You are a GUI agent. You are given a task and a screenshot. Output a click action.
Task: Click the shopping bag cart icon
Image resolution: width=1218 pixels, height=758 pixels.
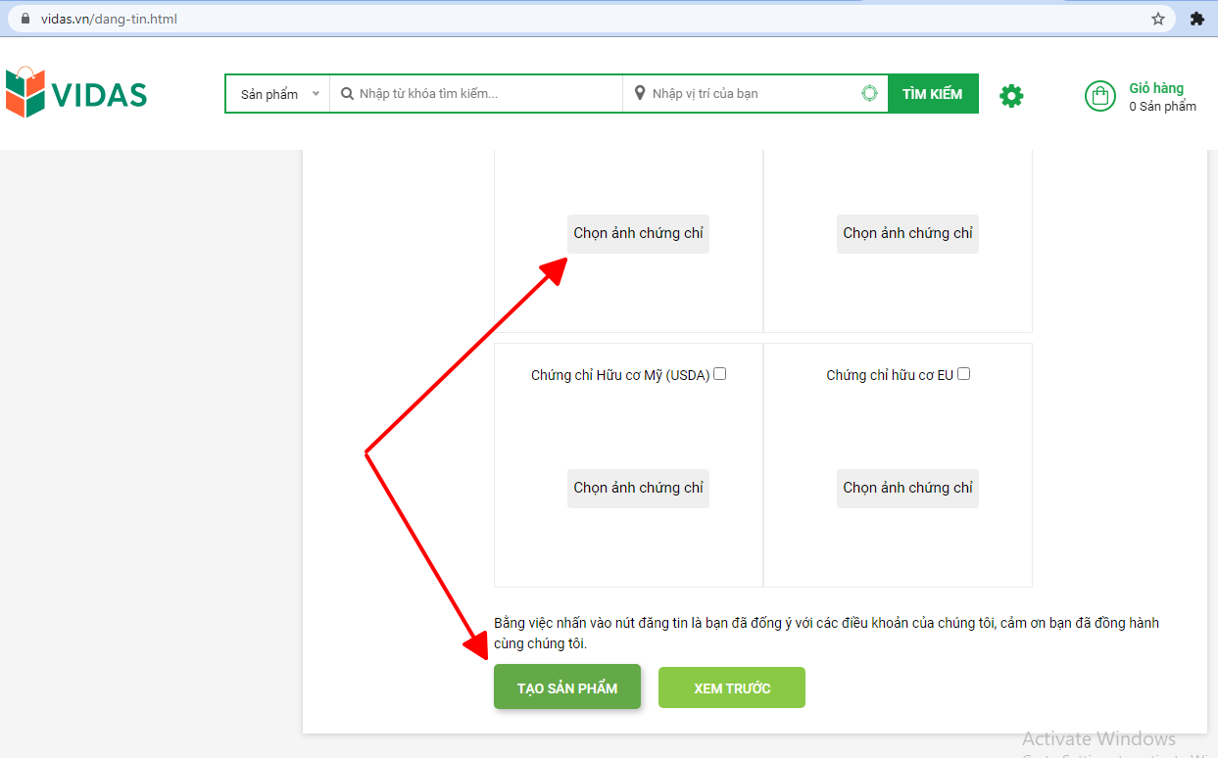coord(1100,96)
